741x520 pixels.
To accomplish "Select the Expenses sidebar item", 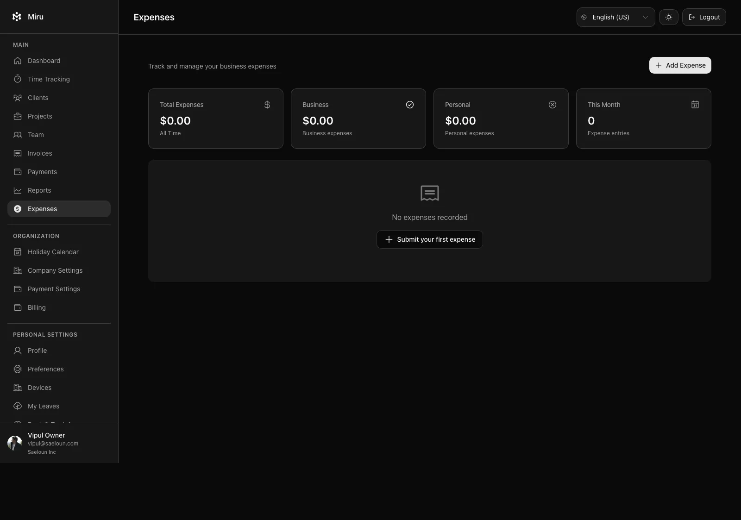I will 59,209.
